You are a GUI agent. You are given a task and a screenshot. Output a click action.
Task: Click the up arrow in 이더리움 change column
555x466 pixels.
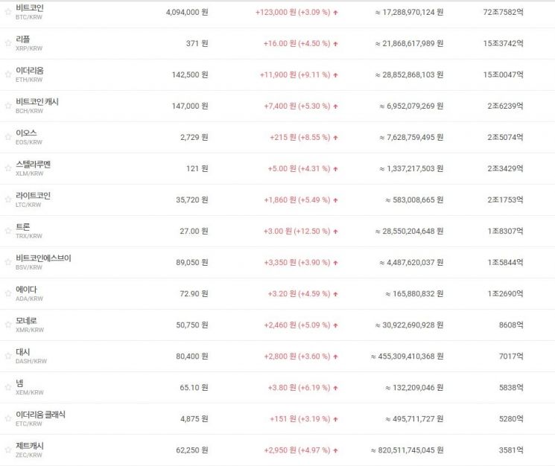(335, 75)
